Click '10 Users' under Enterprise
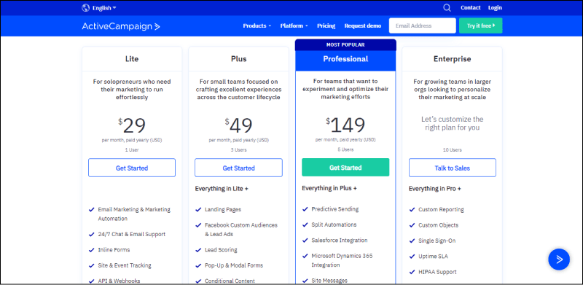This screenshot has width=583, height=285. [453, 150]
